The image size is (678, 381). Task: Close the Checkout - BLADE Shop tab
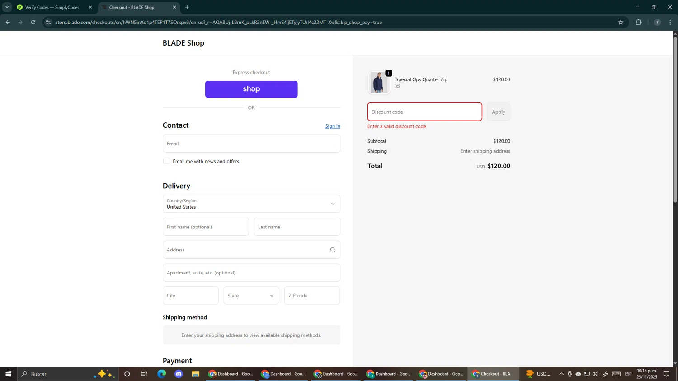point(174,7)
